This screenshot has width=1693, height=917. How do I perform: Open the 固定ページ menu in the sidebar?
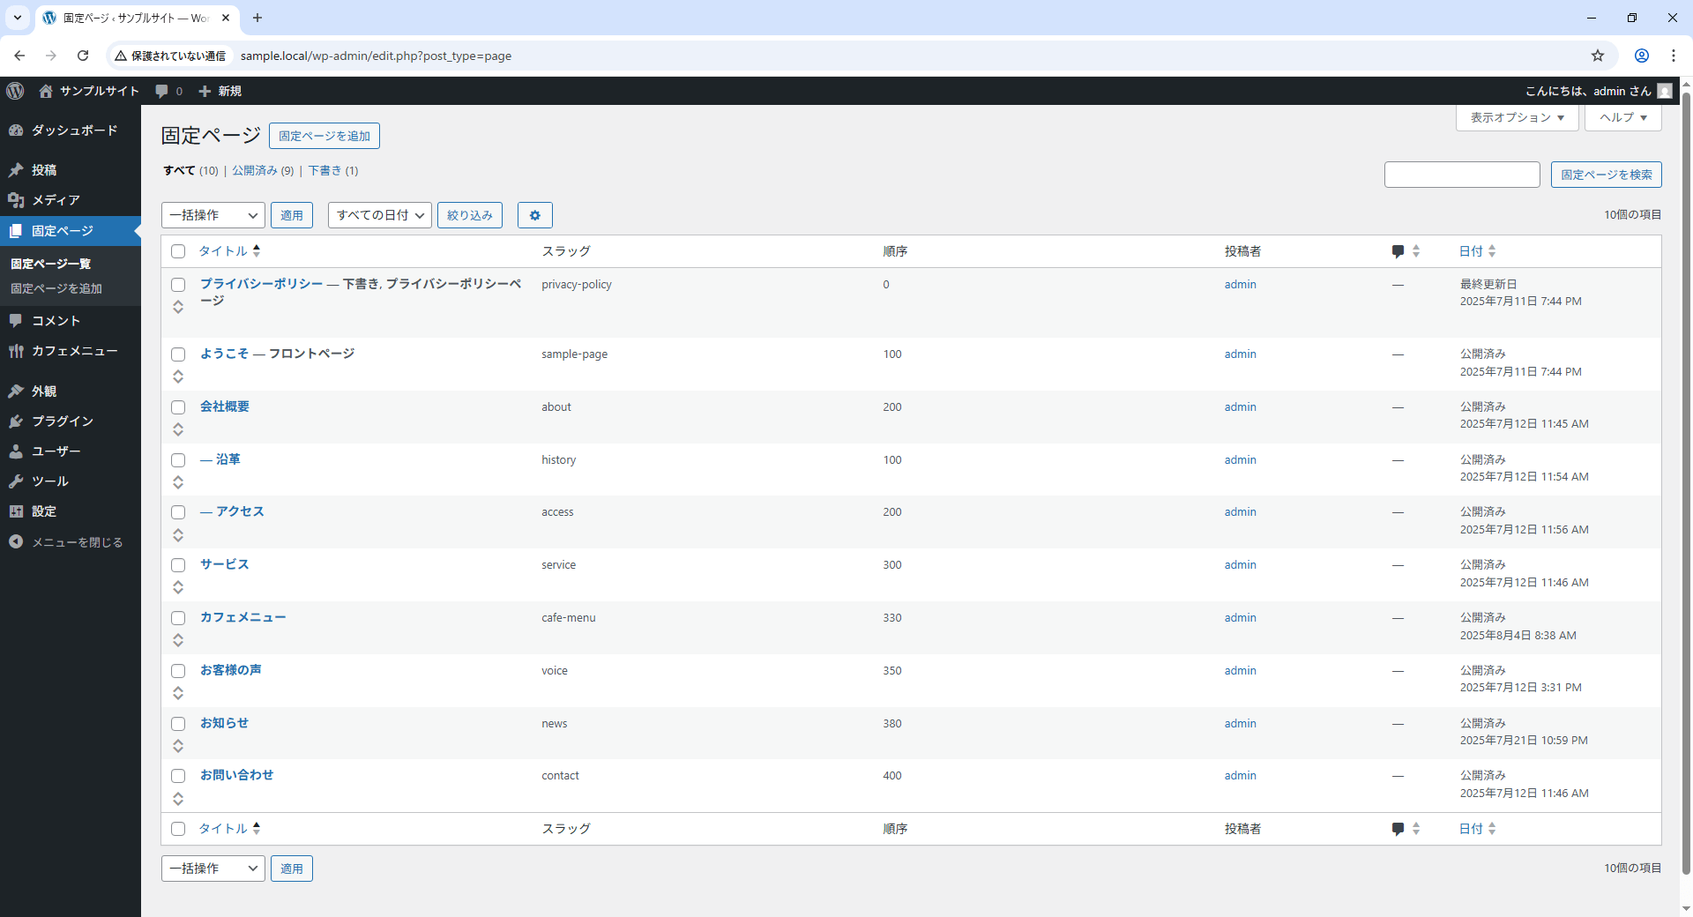71,231
